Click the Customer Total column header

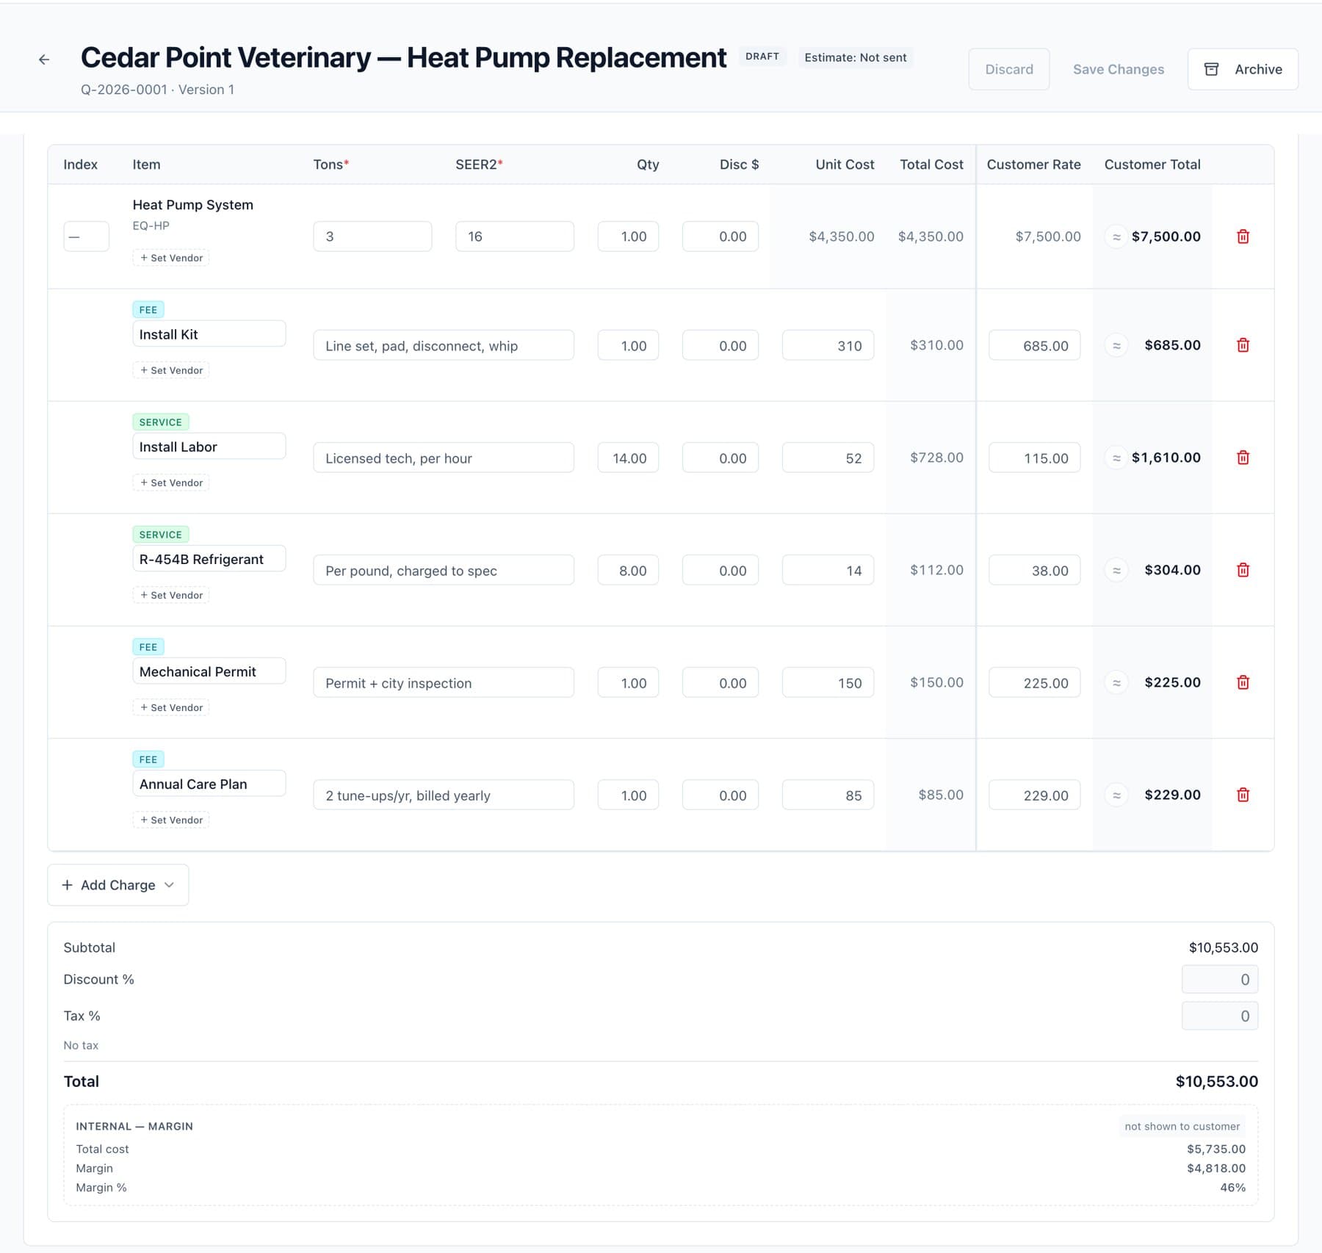pyautogui.click(x=1152, y=165)
